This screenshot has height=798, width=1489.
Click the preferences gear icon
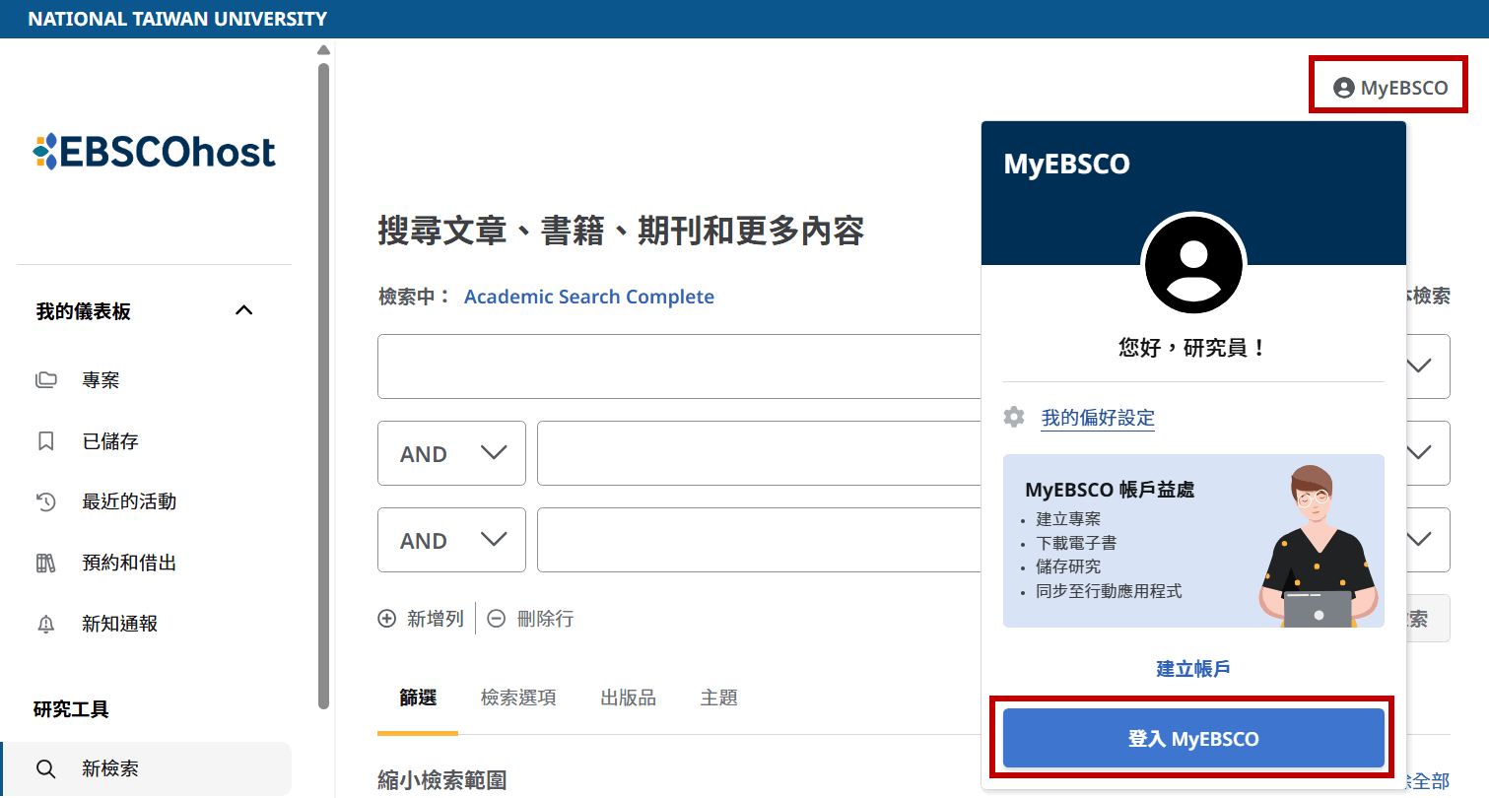[1014, 417]
